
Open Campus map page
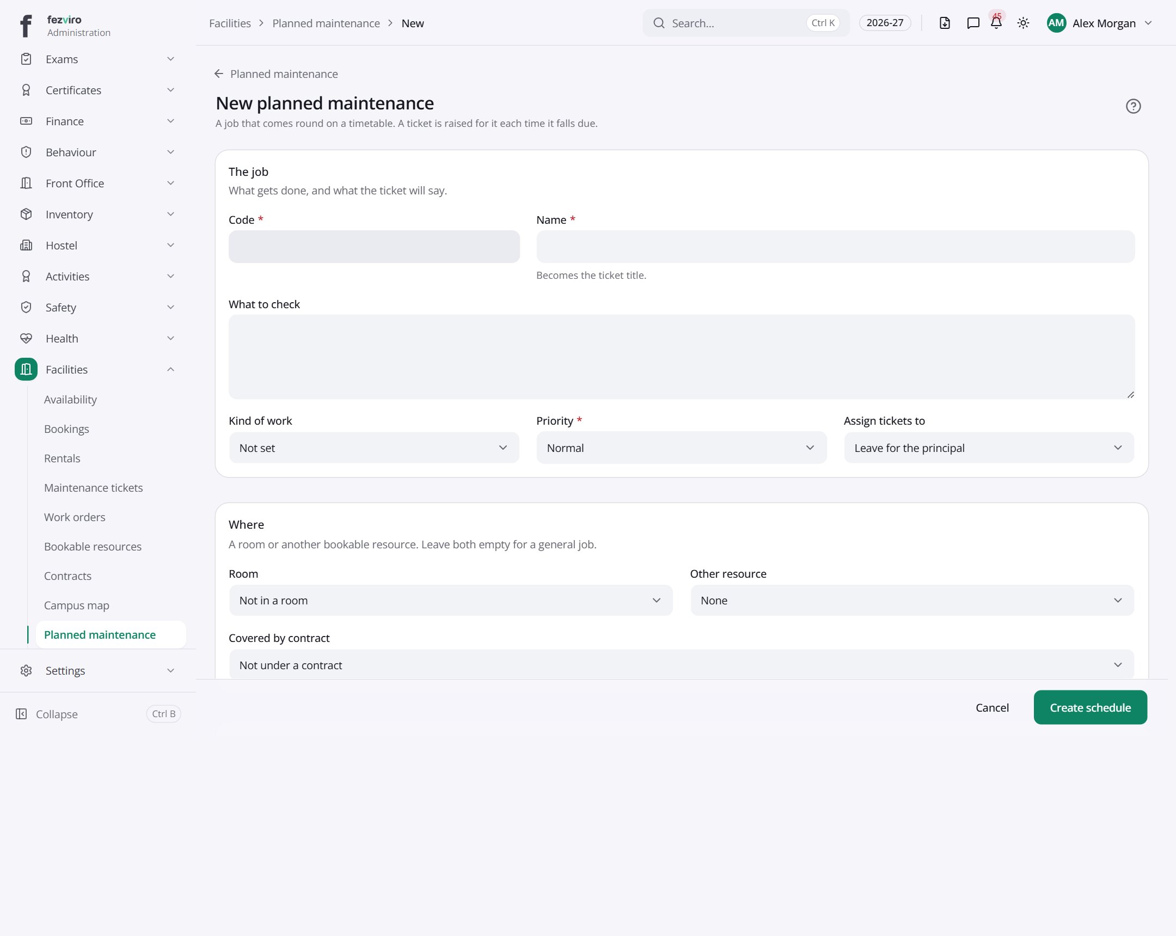(x=76, y=606)
